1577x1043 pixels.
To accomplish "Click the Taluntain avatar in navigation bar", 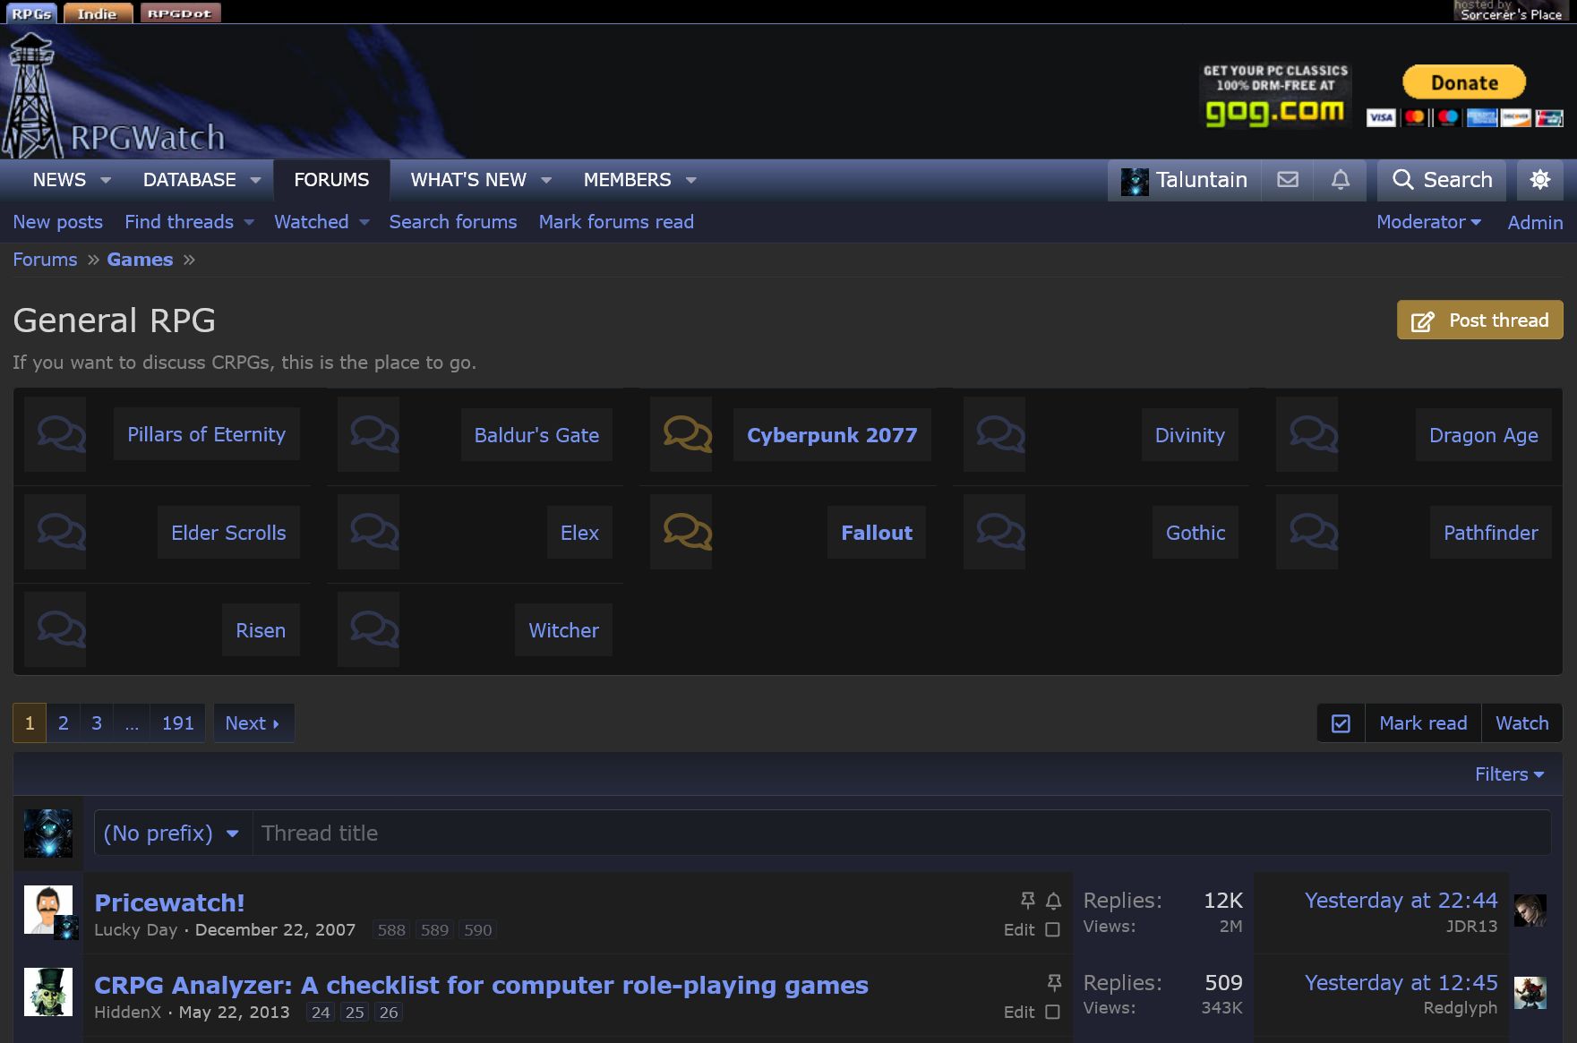I will 1135,181.
